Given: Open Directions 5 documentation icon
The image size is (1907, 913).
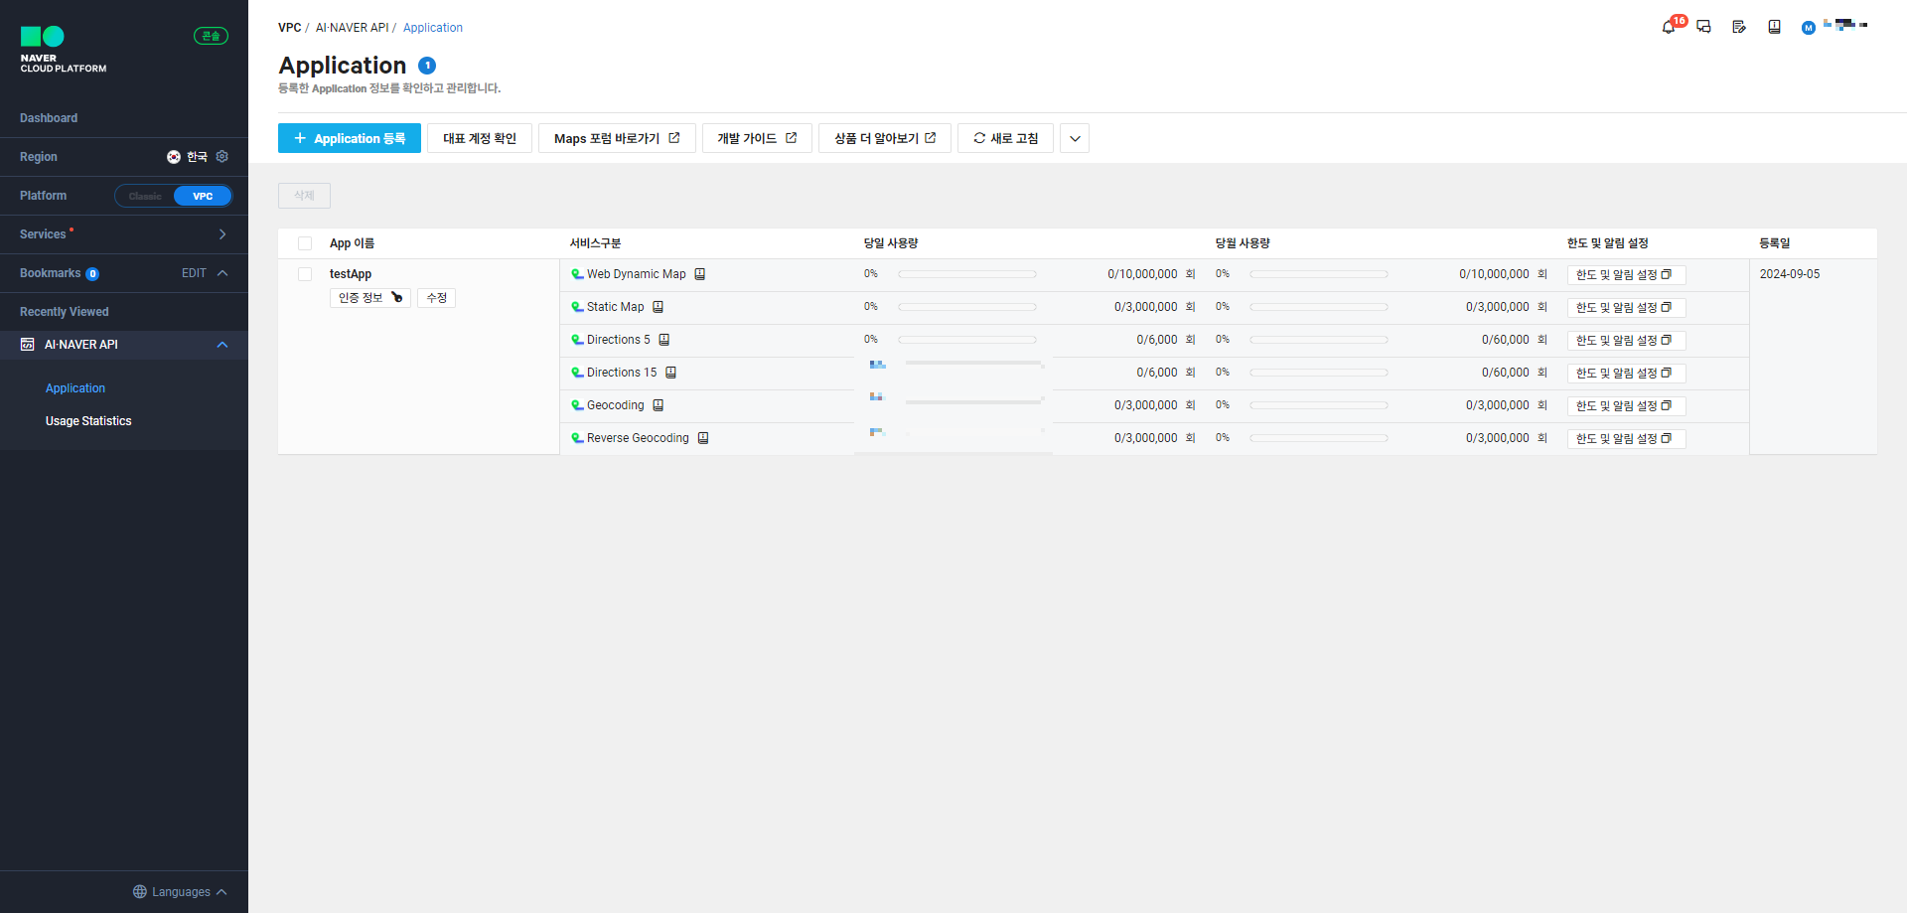Looking at the screenshot, I should pos(664,340).
